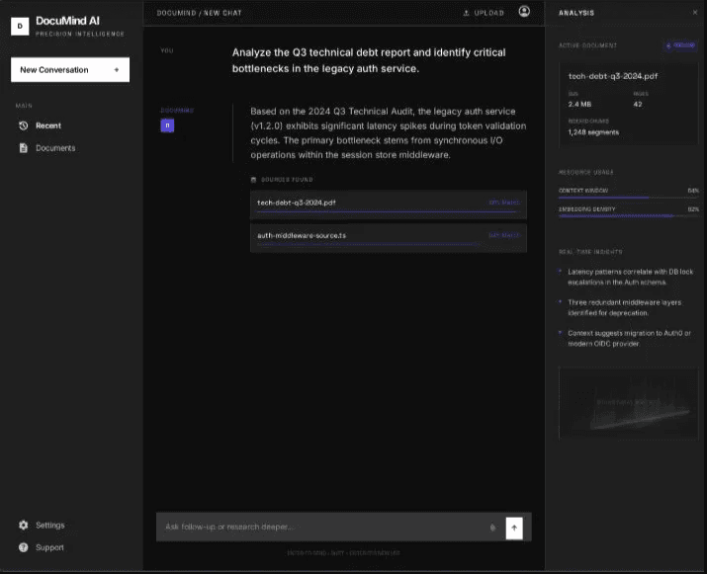
Task: Click the Documents file icon
Action: point(24,148)
